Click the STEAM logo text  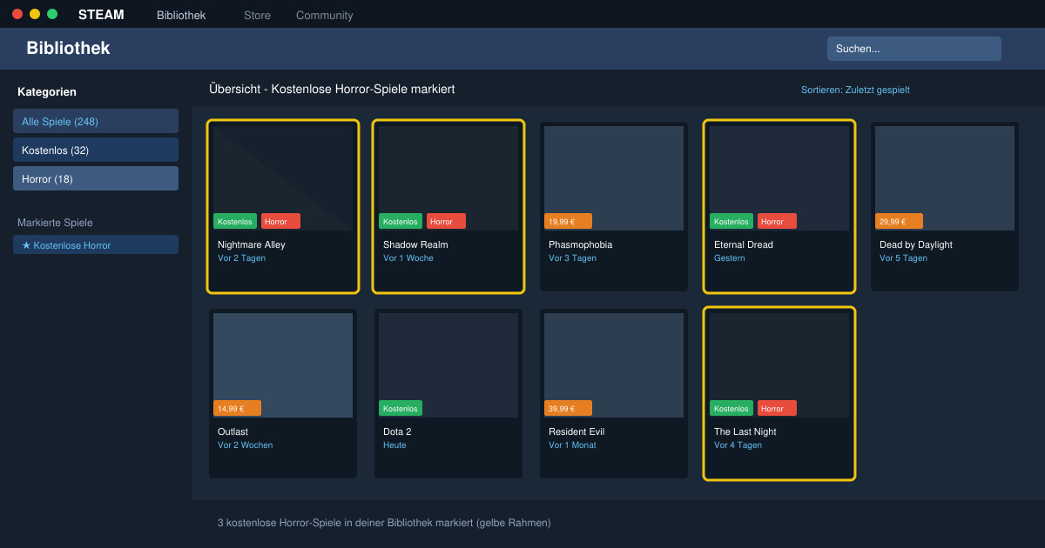[x=101, y=15]
